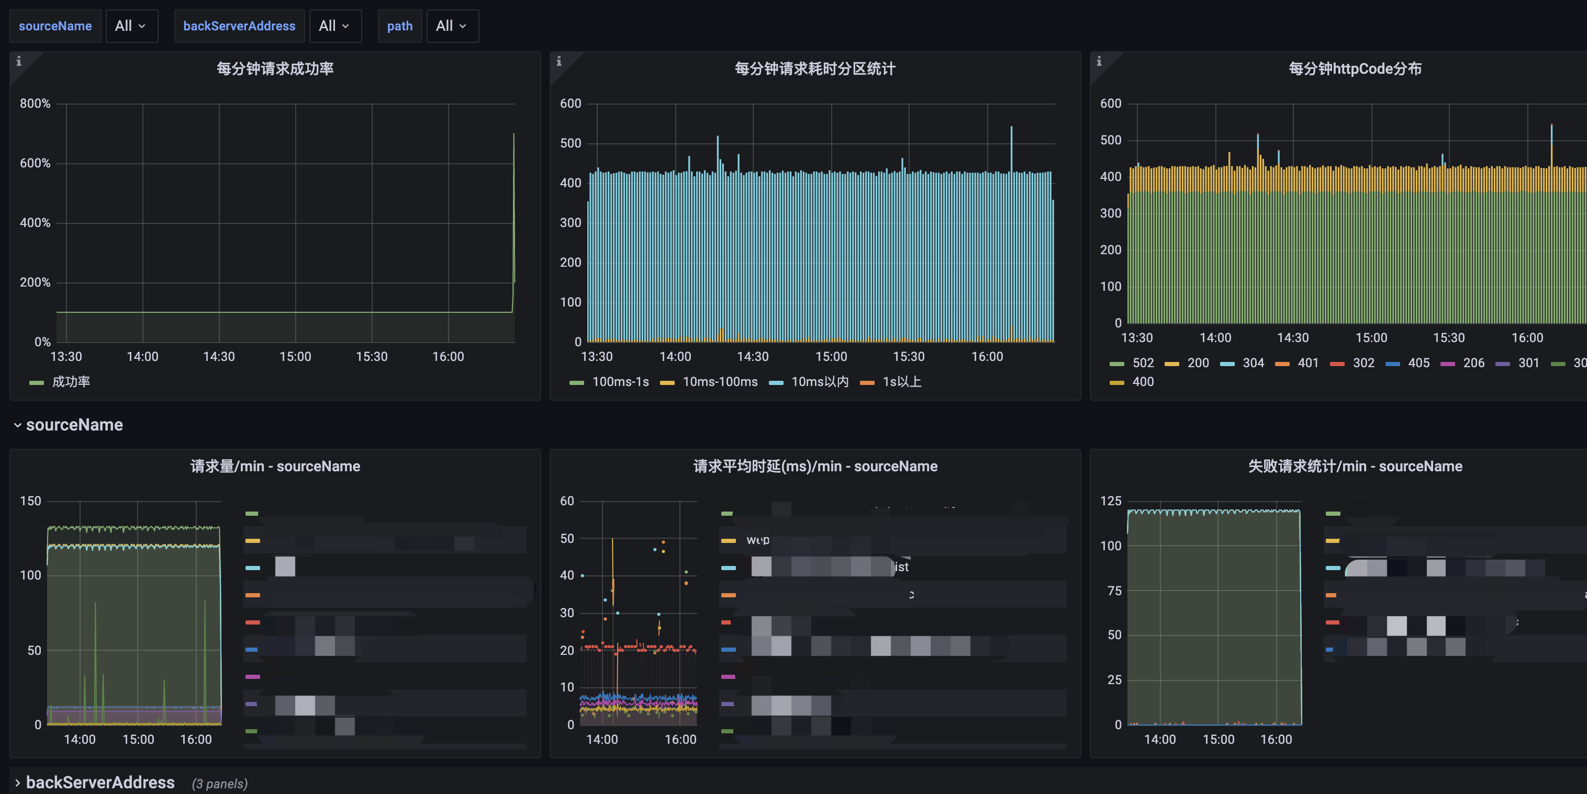
Task: Select the 400 legend label
Action: click(1143, 382)
